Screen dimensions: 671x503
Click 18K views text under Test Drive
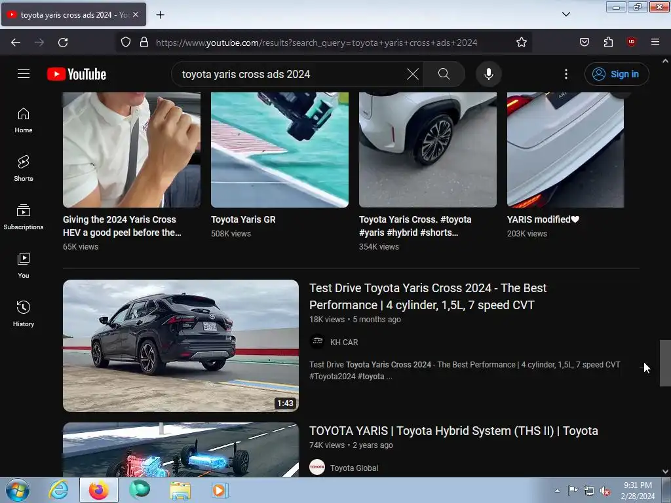pos(327,320)
